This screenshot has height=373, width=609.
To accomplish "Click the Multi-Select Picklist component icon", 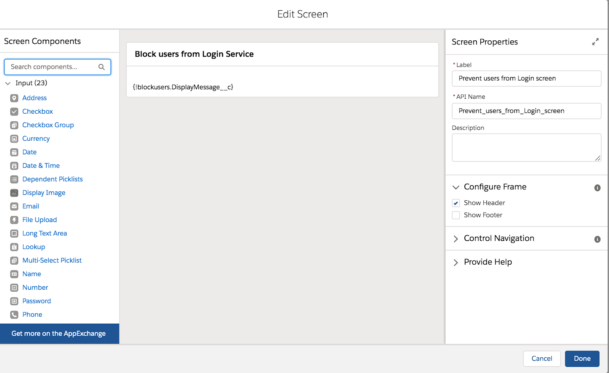I will (14, 260).
